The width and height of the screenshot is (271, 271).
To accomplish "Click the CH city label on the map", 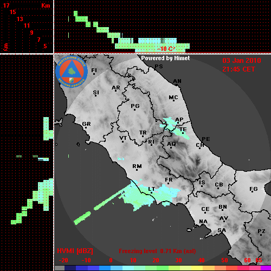I will tap(200, 145).
